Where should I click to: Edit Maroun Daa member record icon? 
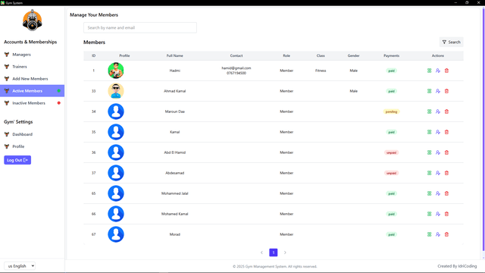(438, 111)
